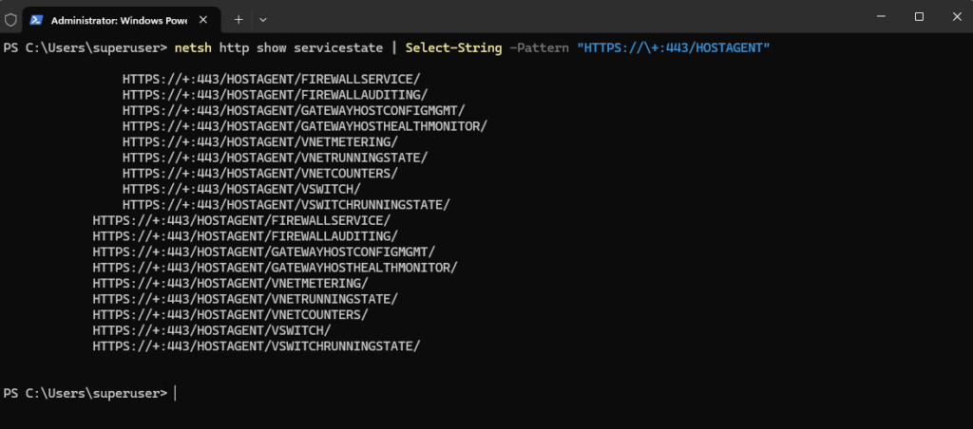Viewport: 973px width, 429px height.
Task: Close the terminal window
Action: 956,17
